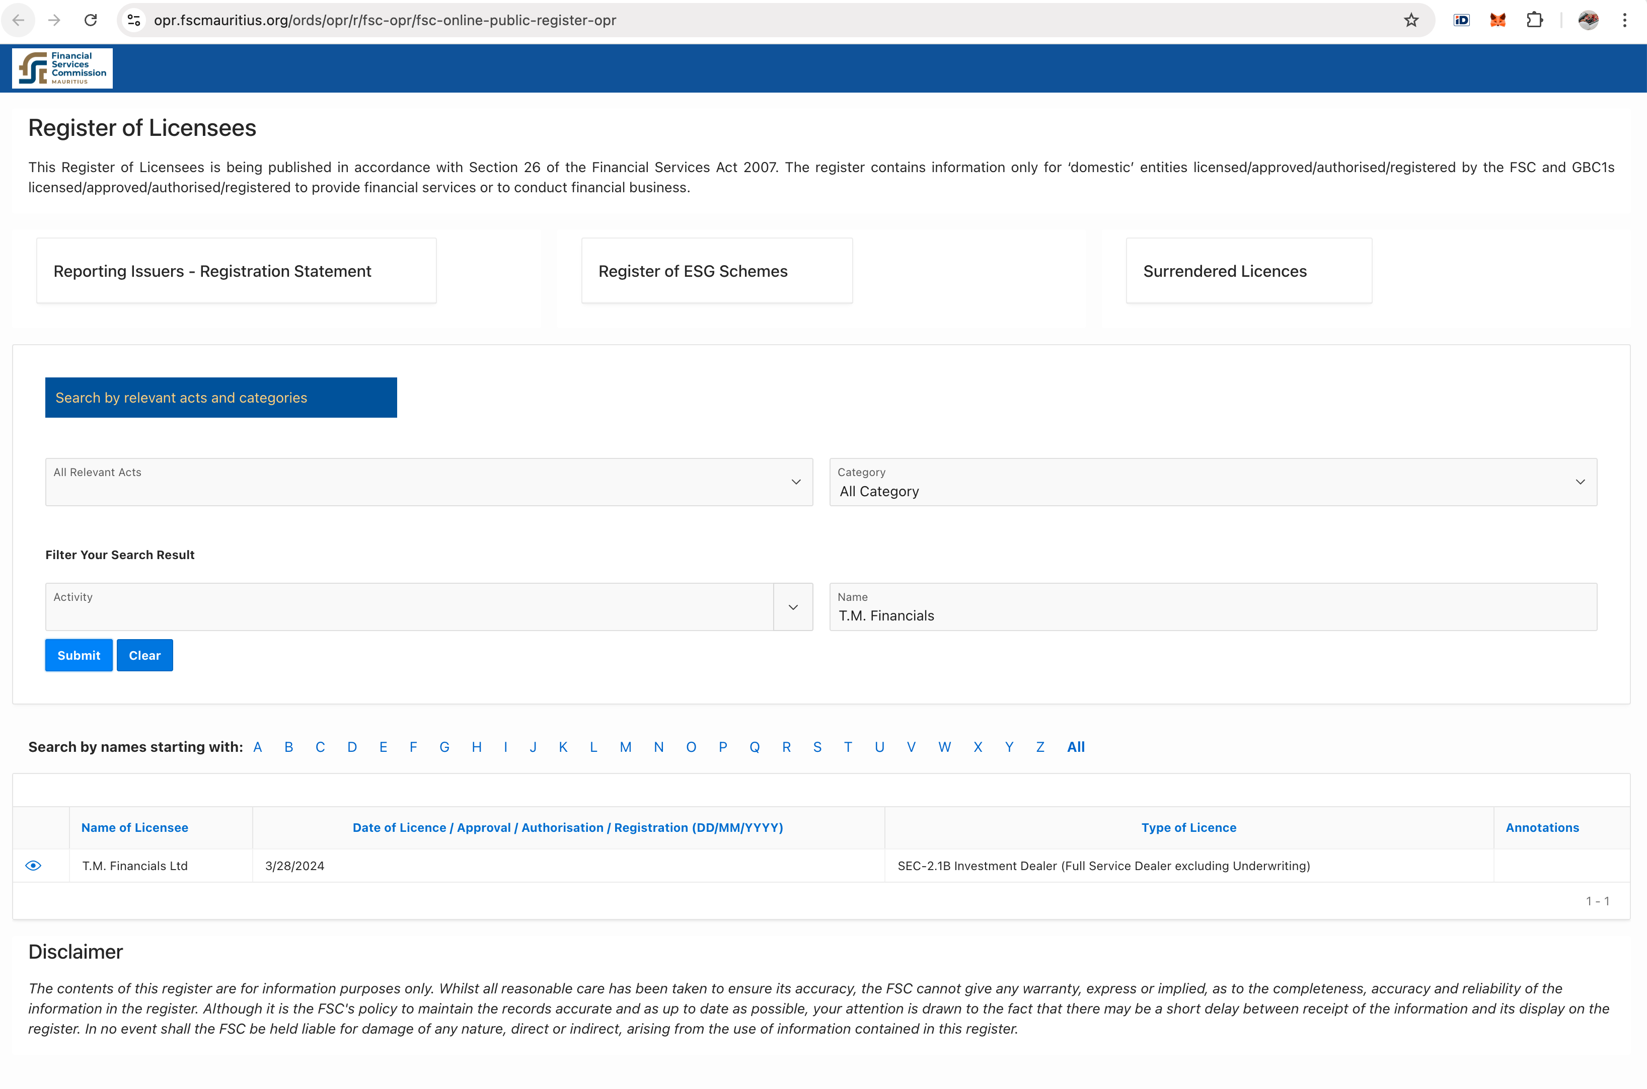Reload the page
The height and width of the screenshot is (1089, 1647).
90,20
